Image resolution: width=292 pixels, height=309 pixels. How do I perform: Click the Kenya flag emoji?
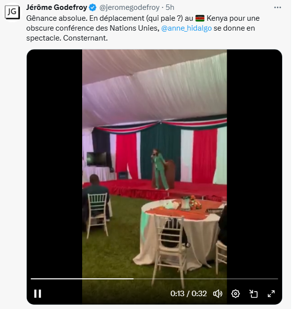point(200,18)
